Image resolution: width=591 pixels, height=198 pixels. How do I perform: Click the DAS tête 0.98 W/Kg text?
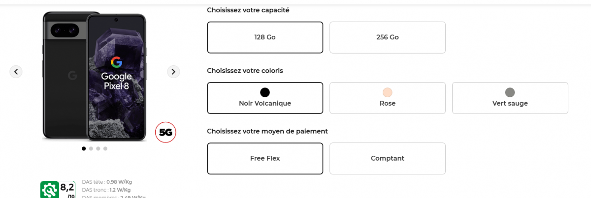point(107,182)
